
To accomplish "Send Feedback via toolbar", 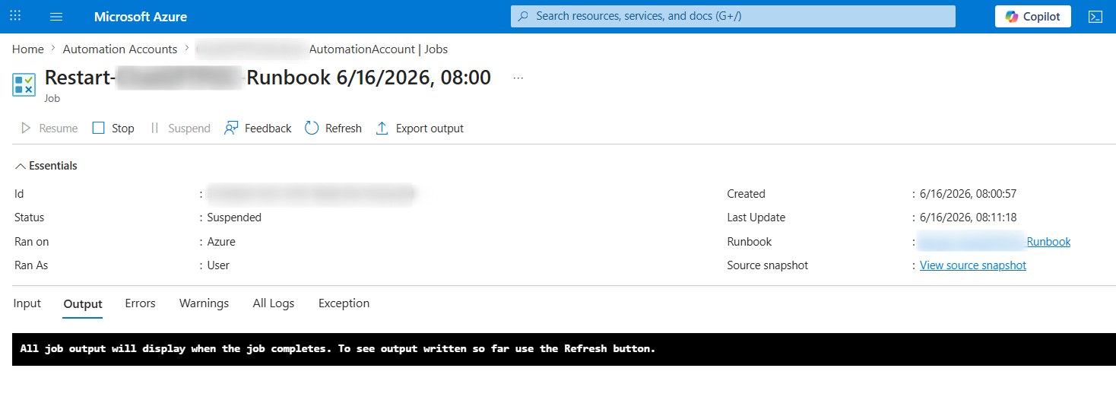I will tap(258, 128).
